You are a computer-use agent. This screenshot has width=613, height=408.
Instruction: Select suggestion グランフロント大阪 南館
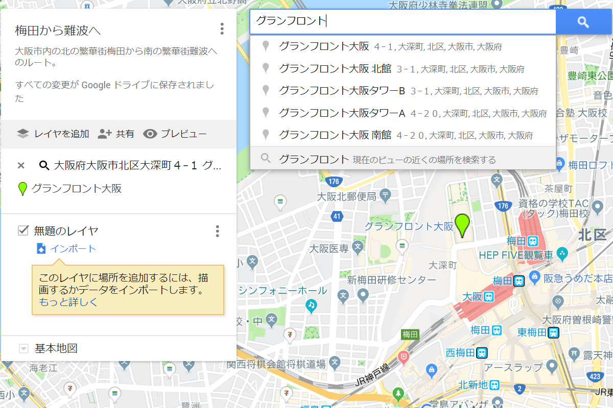pos(403,135)
